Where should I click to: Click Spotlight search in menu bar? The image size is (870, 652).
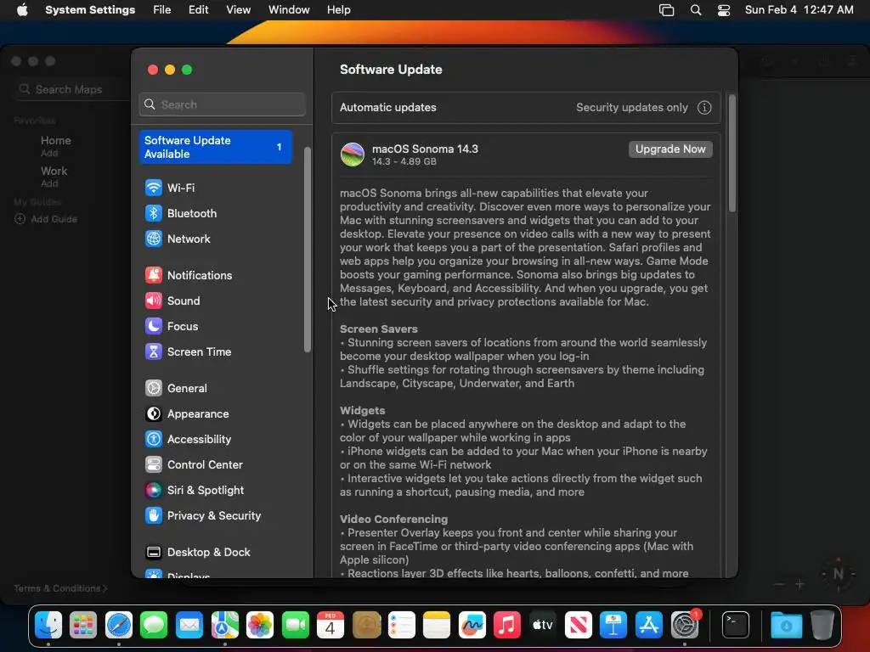tap(696, 10)
